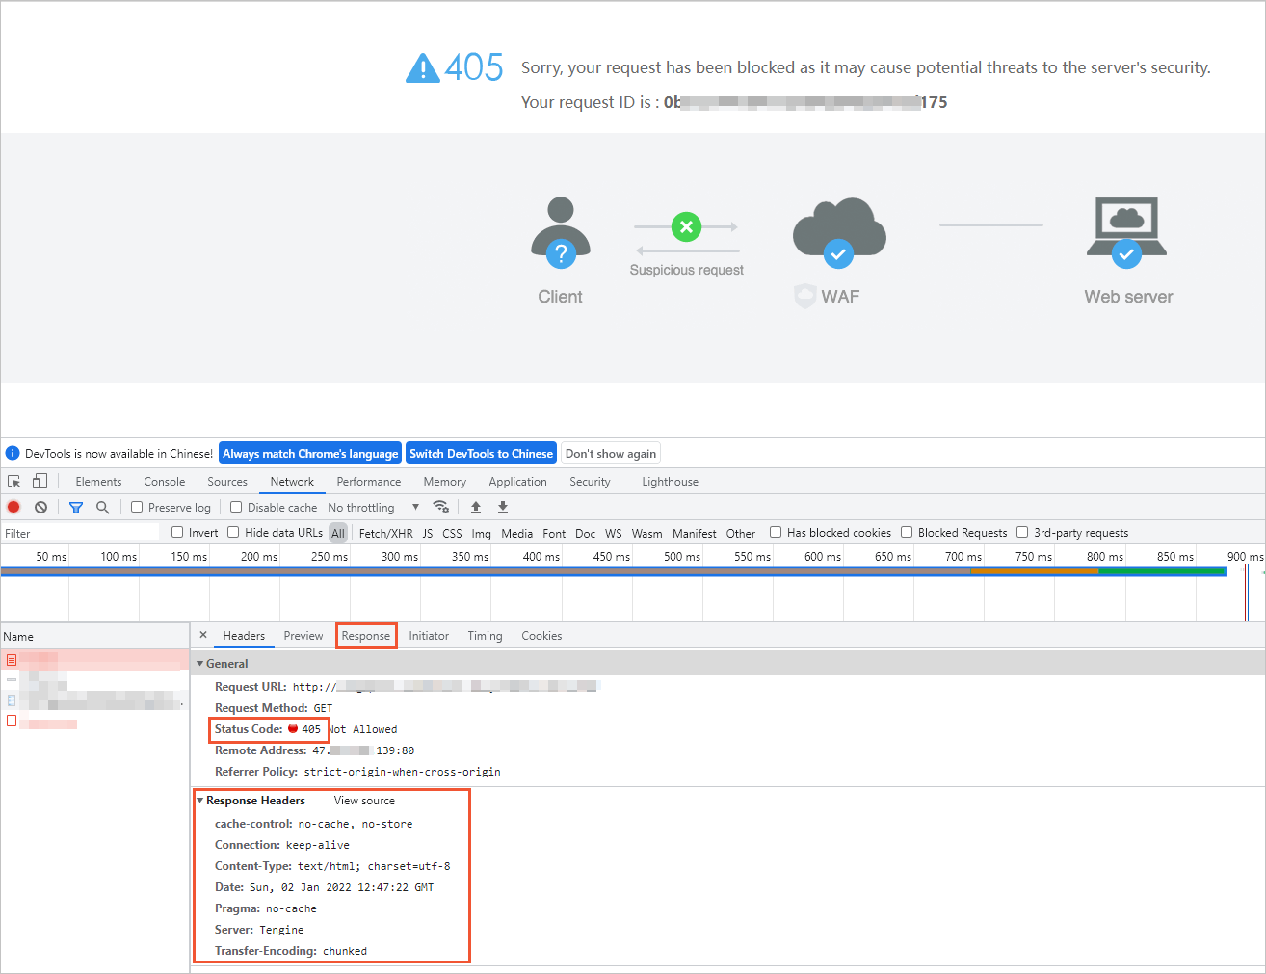Viewport: 1266px width, 974px height.
Task: Close the request details pane
Action: point(203,635)
